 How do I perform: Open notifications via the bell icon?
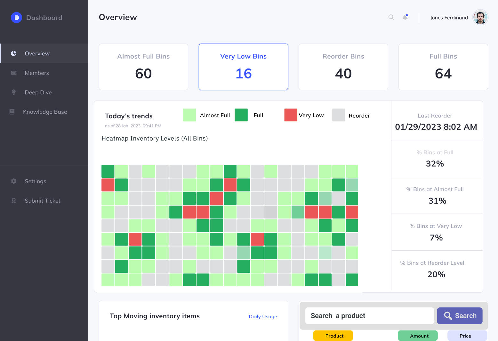[x=405, y=17]
